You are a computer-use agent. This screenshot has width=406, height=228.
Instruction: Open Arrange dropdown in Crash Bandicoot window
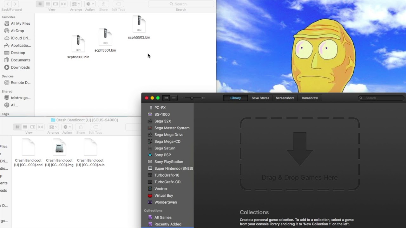[x=53, y=127]
